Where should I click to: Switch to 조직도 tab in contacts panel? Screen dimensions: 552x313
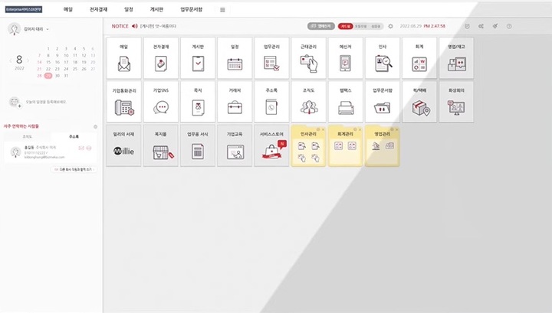(x=28, y=136)
